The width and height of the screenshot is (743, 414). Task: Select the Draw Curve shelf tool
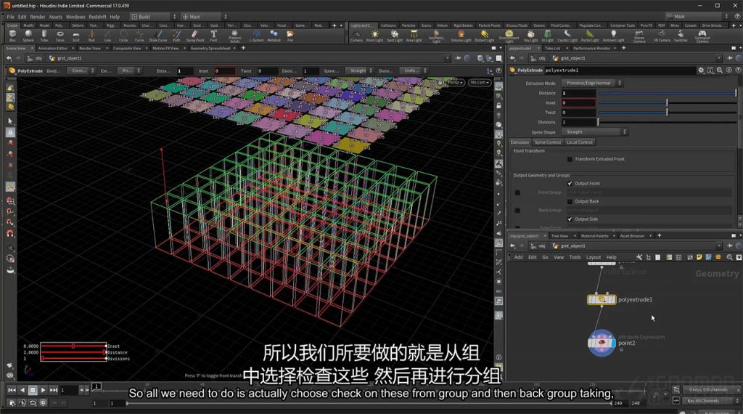[x=157, y=36]
